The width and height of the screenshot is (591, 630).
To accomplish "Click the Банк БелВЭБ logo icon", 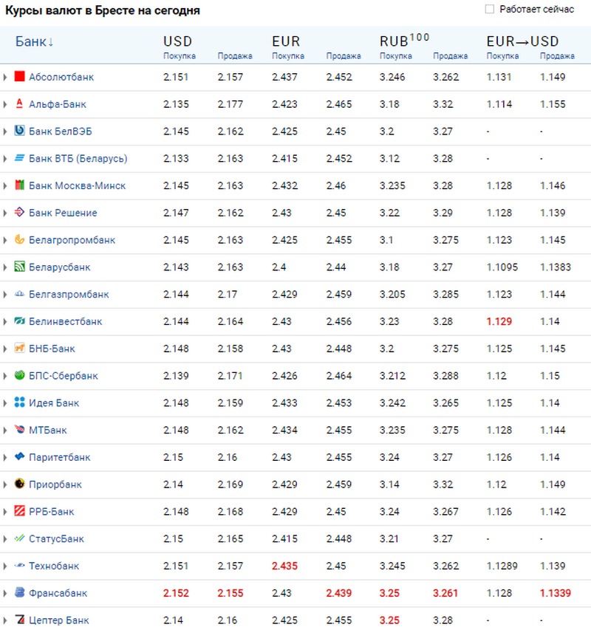I will [20, 131].
